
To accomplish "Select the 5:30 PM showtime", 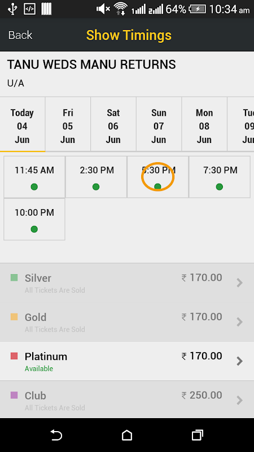I will click(158, 177).
